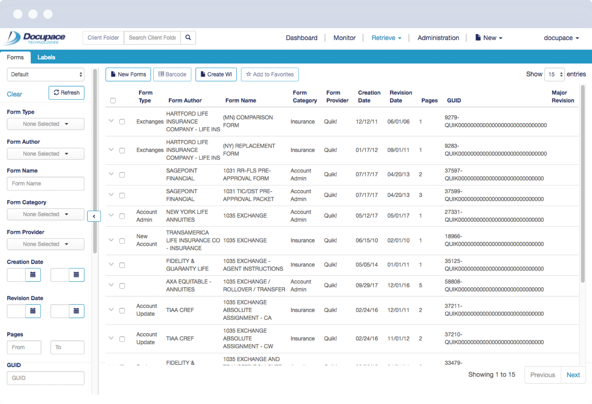Click the Search Client Folder input field
Screen dimensions: 592x404
152,38
